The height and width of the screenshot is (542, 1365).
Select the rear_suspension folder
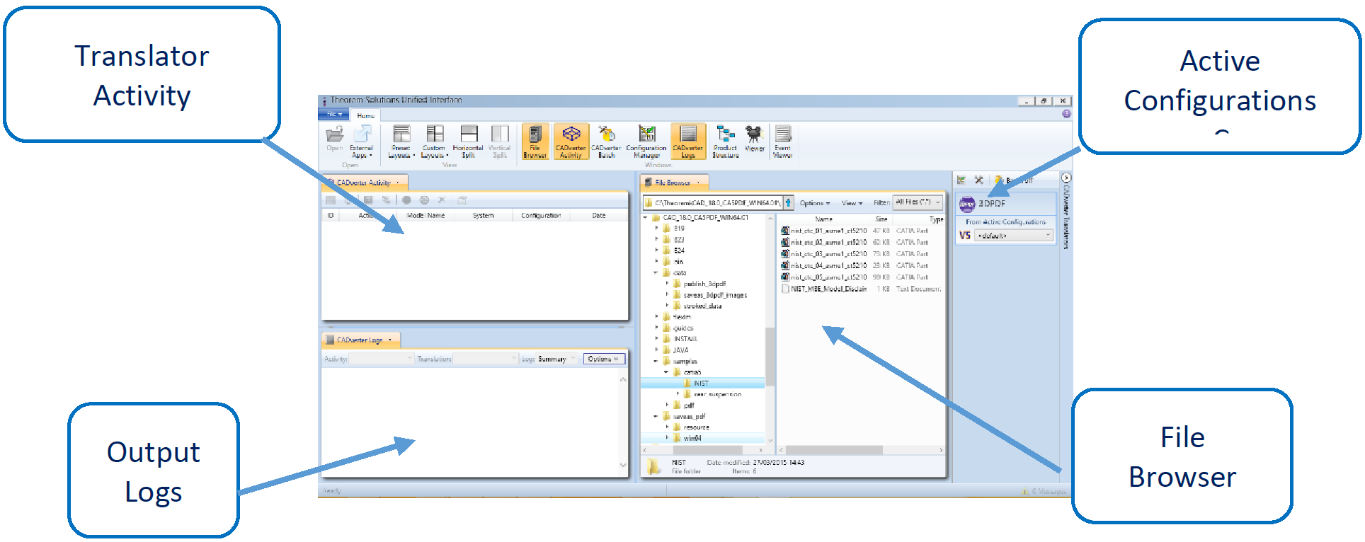pyautogui.click(x=713, y=394)
